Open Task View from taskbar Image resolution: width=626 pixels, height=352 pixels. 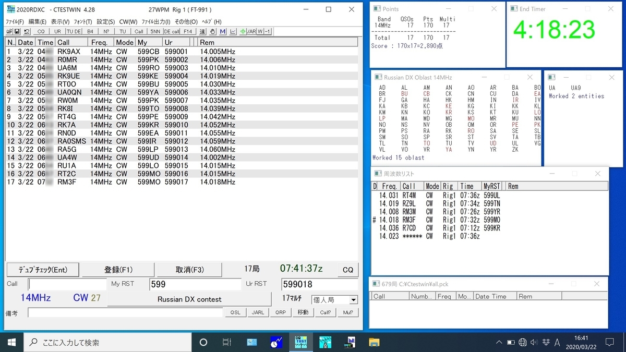226,342
